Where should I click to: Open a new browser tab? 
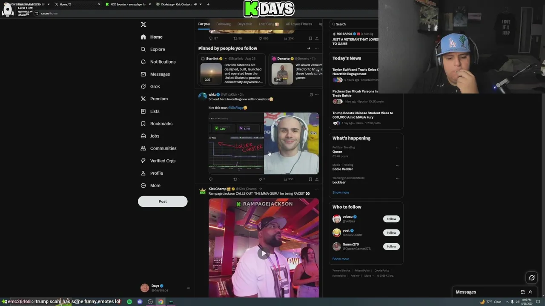point(208,4)
